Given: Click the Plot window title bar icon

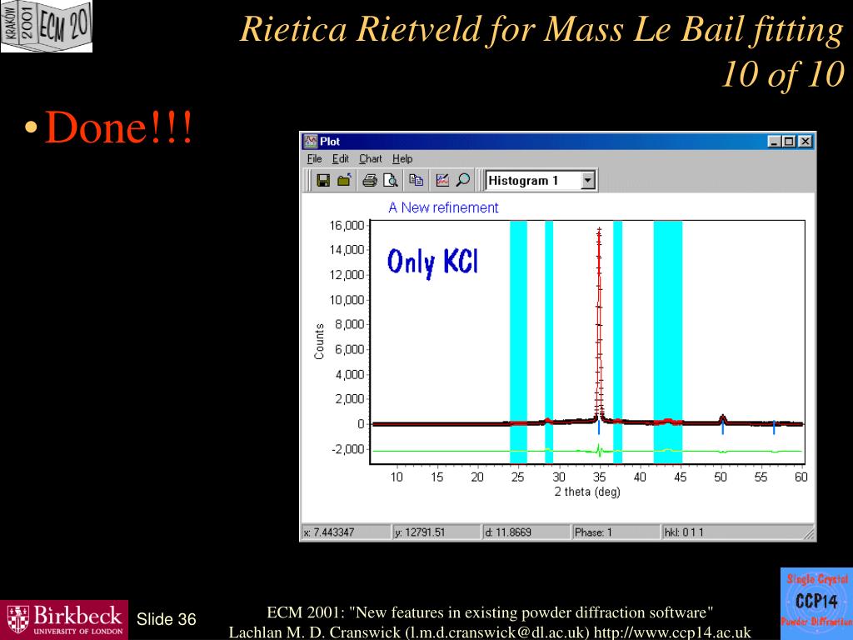Looking at the screenshot, I should (310, 142).
